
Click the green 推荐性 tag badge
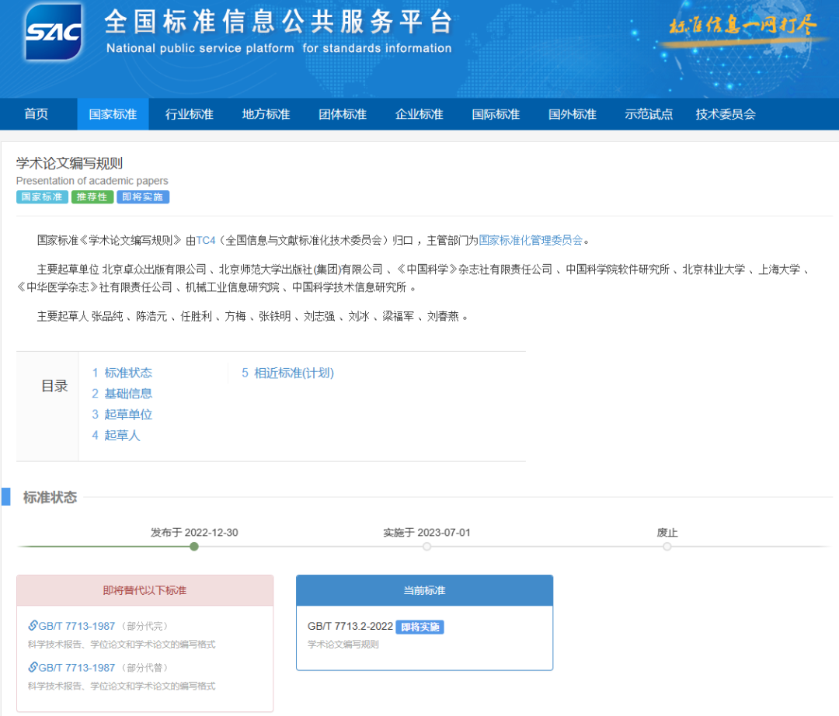point(92,197)
